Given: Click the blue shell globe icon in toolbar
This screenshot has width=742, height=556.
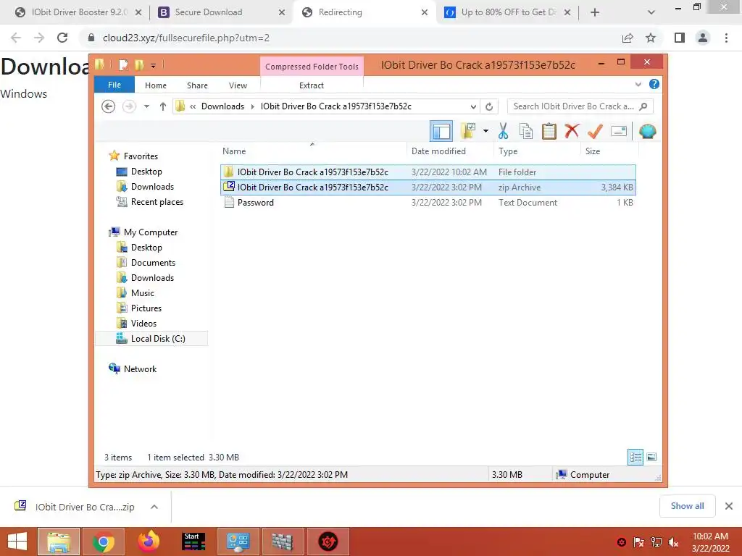Looking at the screenshot, I should 647,131.
